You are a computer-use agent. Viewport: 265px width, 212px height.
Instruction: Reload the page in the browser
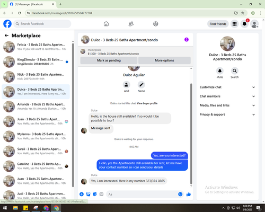pyautogui.click(x=20, y=13)
